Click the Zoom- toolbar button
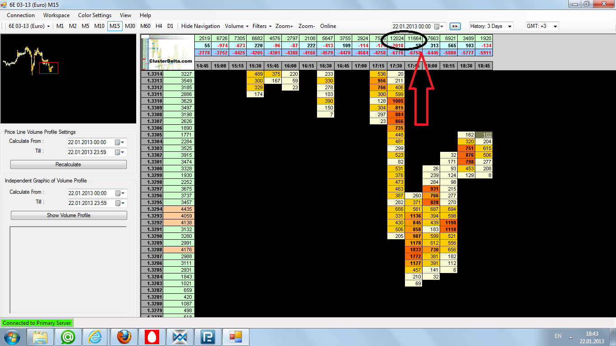This screenshot has height=346, width=616. pyautogui.click(x=307, y=26)
